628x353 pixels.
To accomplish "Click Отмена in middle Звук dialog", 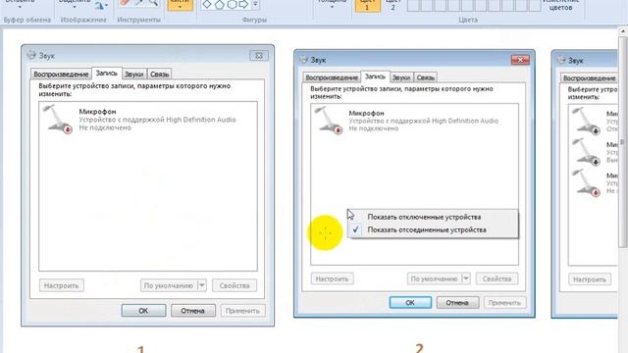I will point(457,303).
